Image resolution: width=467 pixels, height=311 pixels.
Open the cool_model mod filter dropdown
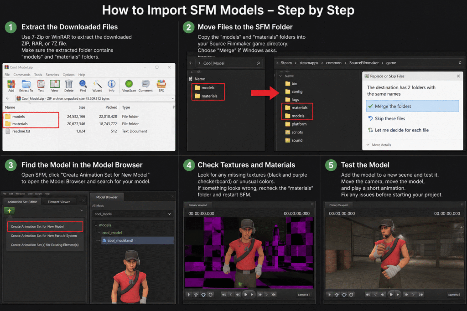pos(170,214)
